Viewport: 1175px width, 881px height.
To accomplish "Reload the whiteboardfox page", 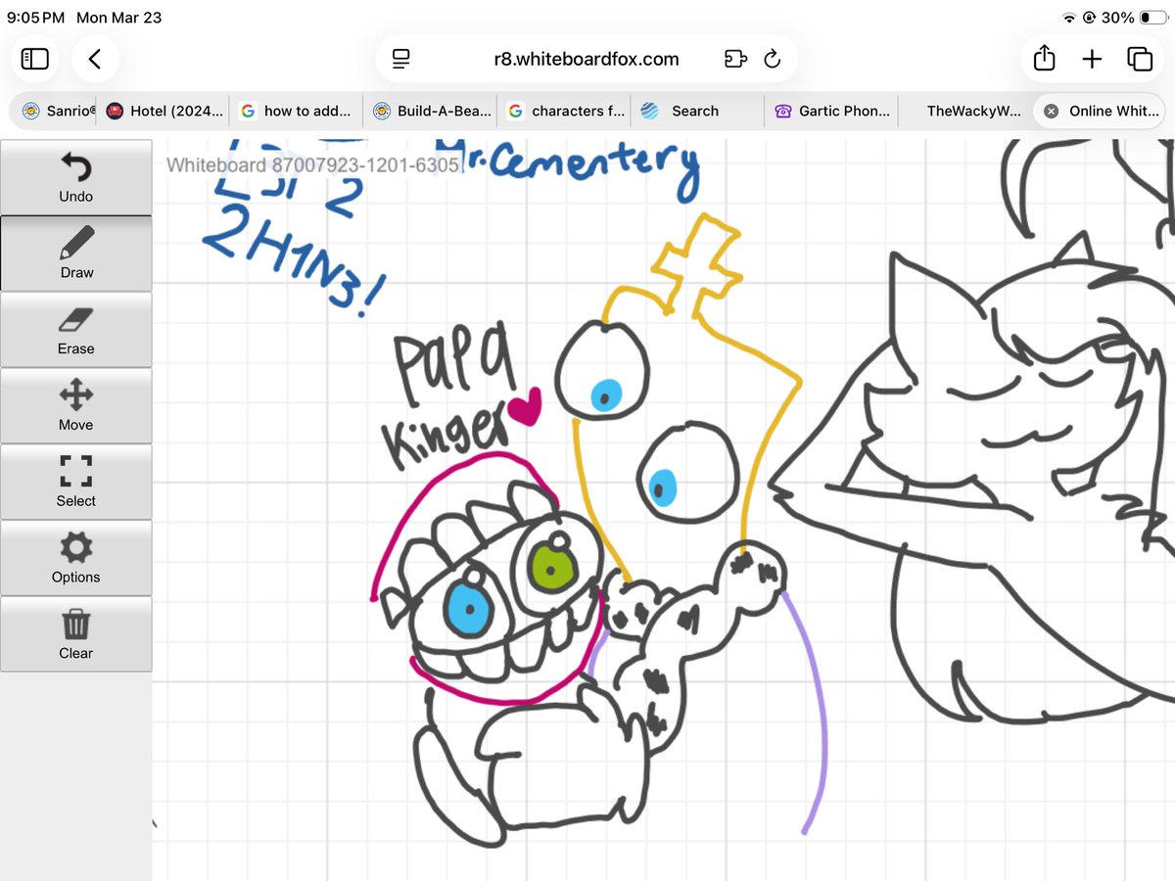I will point(773,60).
